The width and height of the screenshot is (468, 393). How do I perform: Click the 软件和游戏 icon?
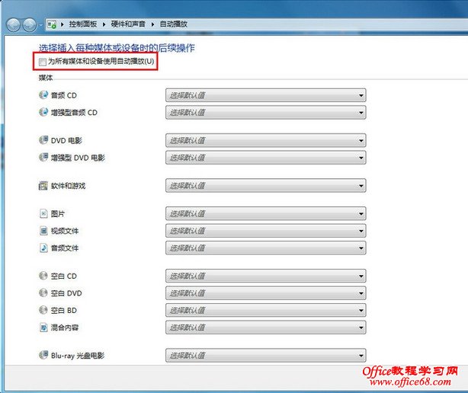click(x=43, y=186)
